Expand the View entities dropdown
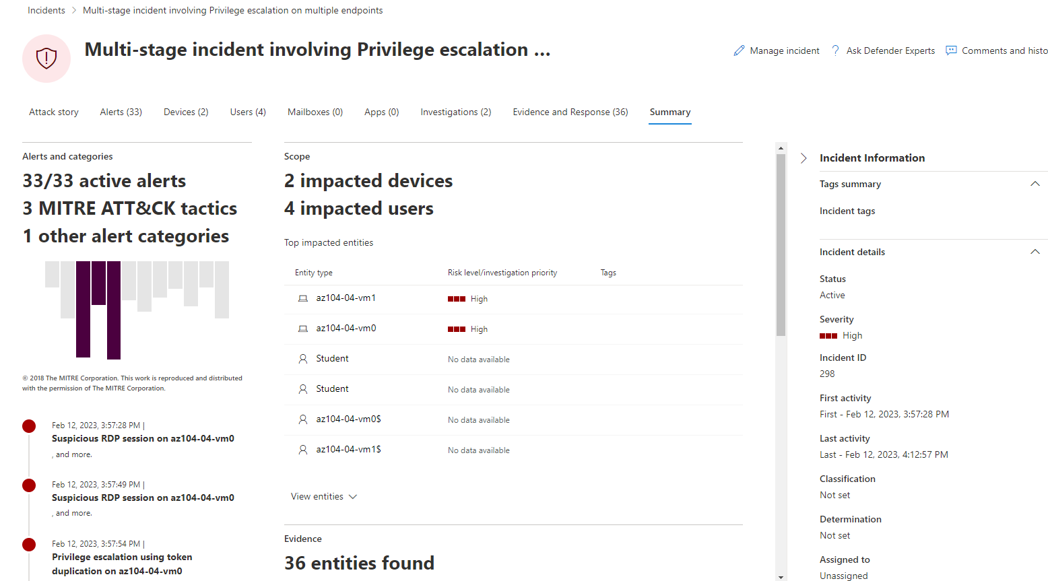Image resolution: width=1048 pixels, height=581 pixels. (324, 497)
